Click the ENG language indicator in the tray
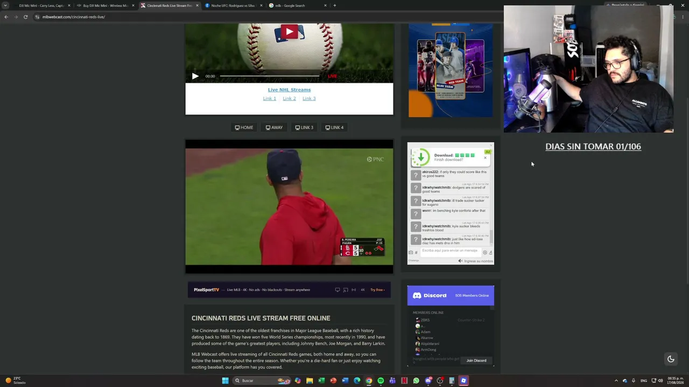Viewport: 689px width, 387px height. click(x=643, y=381)
